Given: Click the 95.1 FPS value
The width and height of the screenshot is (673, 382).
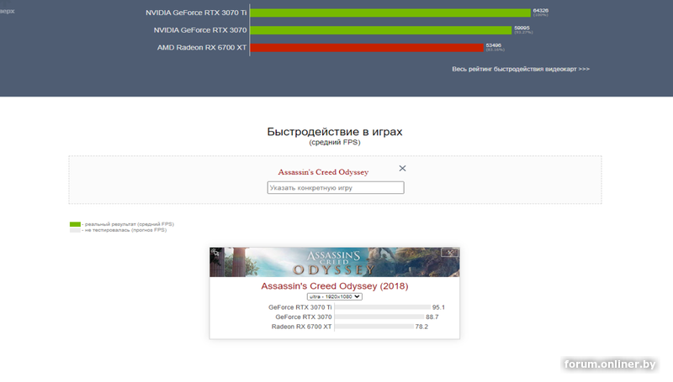Looking at the screenshot, I should (x=438, y=307).
